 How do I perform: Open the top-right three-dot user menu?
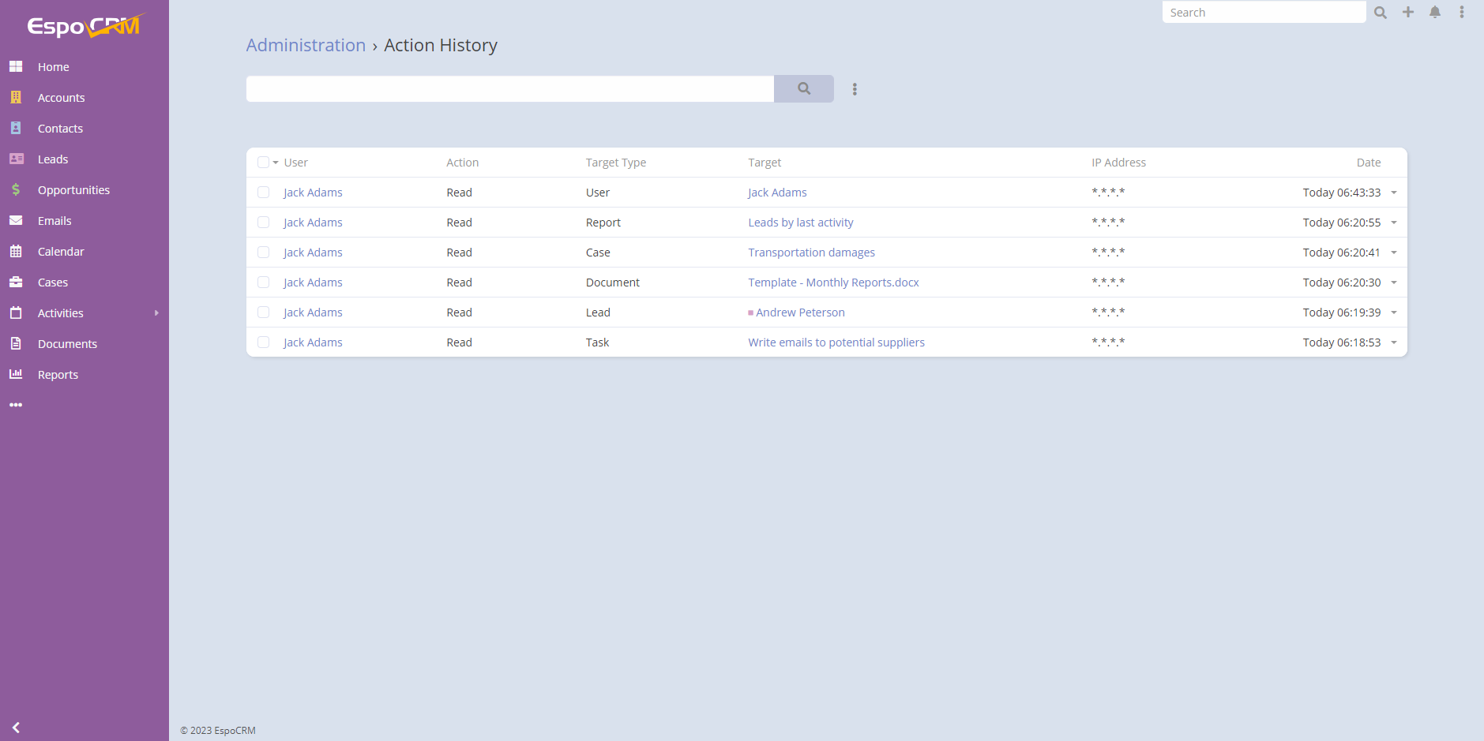(1462, 12)
